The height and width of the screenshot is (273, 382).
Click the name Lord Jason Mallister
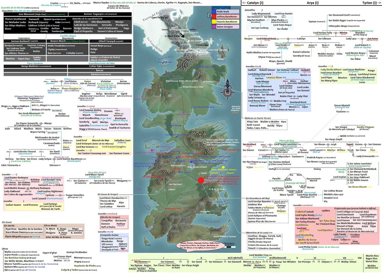pyautogui.click(x=354, y=70)
